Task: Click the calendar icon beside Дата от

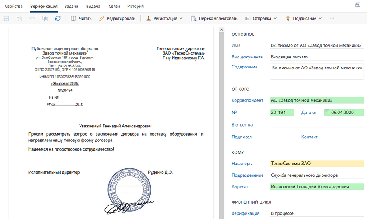Action: (326, 113)
